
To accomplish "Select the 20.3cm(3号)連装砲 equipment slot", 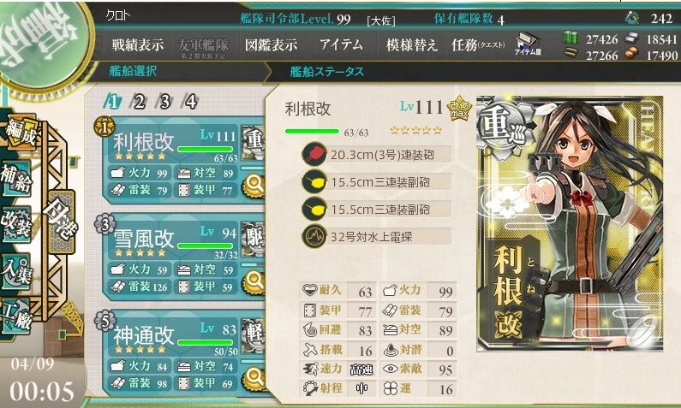I will pyautogui.click(x=377, y=155).
